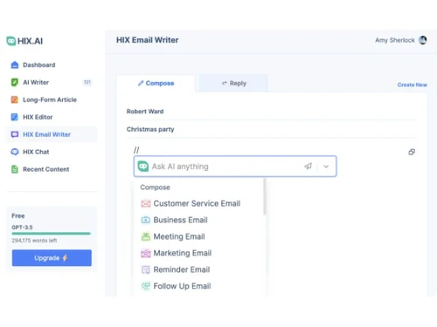Screen dimensions: 437x327
Task: Open AI Writer in the sidebar
Action: pos(52,82)
